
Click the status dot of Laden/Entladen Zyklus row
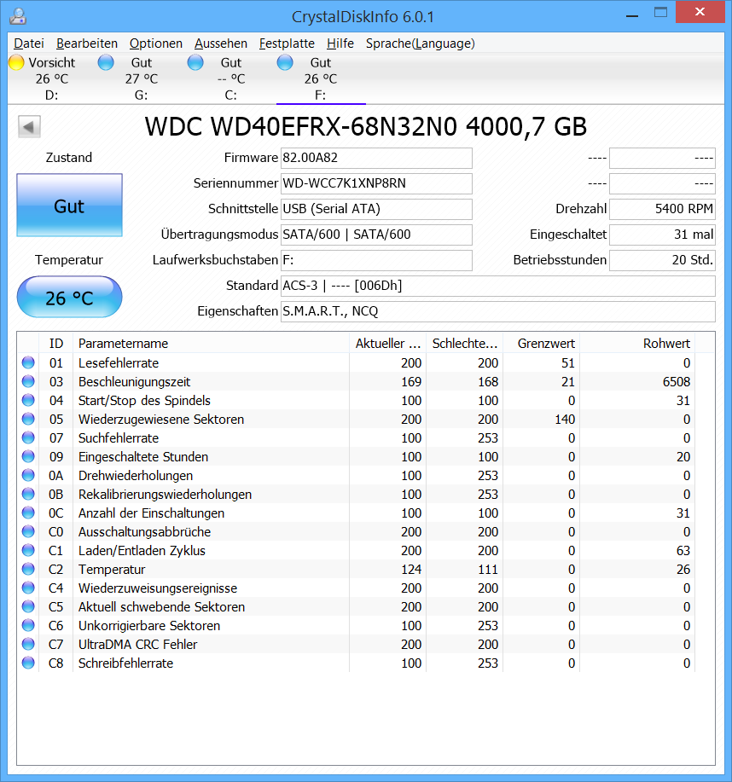[x=28, y=550]
